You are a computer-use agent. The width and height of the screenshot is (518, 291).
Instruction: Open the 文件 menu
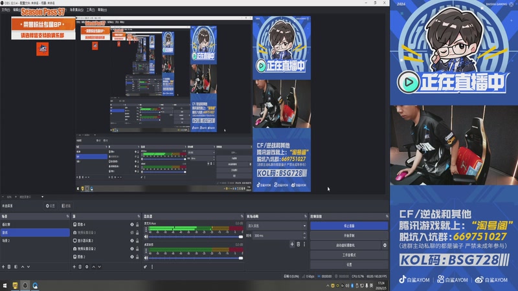tap(5, 10)
